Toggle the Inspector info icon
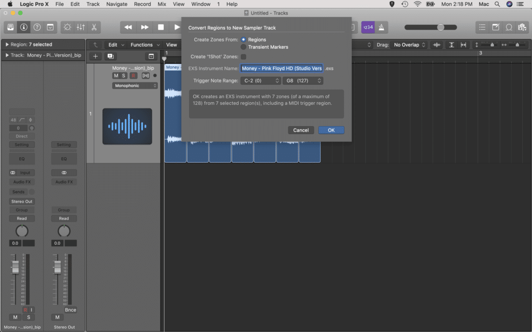532x332 pixels. point(24,27)
